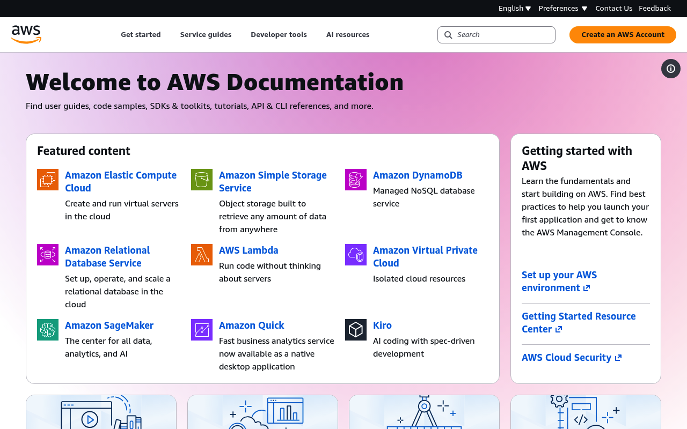Click the Amazon Quick purple chart icon
The image size is (687, 429).
202,330
